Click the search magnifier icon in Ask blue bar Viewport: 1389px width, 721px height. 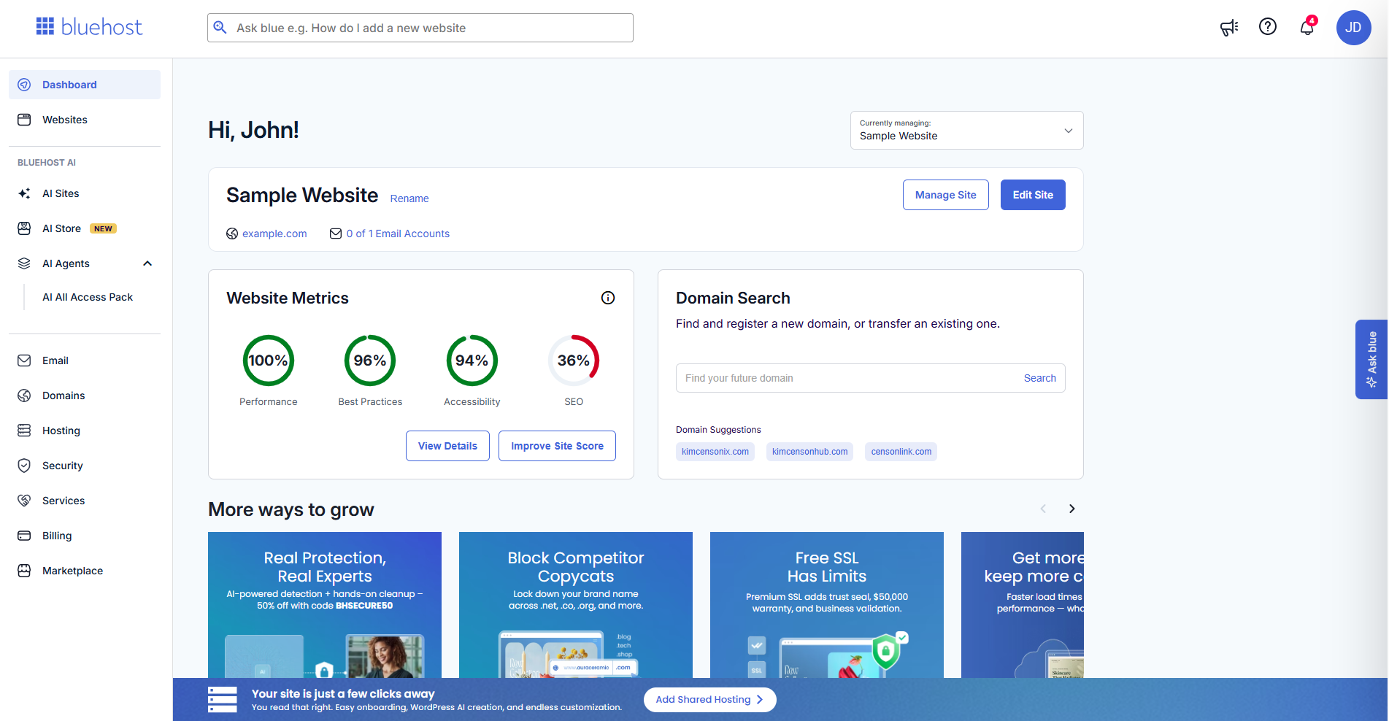coord(220,28)
